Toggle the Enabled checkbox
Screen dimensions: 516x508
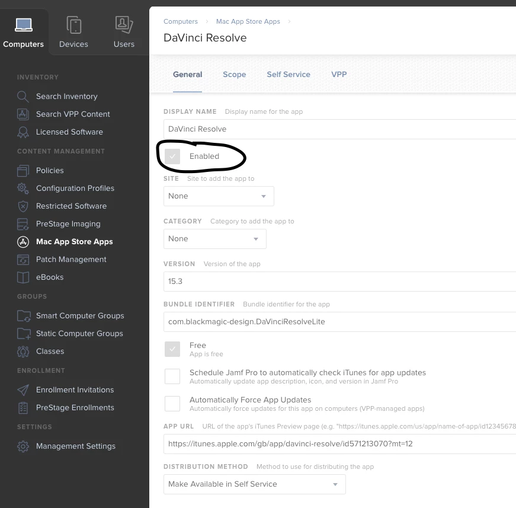pyautogui.click(x=172, y=156)
